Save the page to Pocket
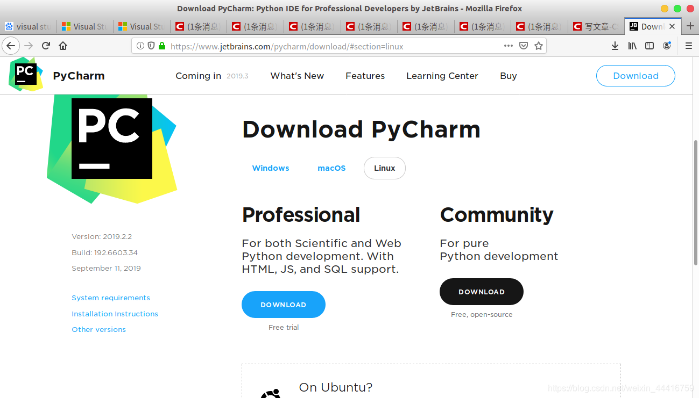Viewport: 699px width, 398px height. (524, 46)
